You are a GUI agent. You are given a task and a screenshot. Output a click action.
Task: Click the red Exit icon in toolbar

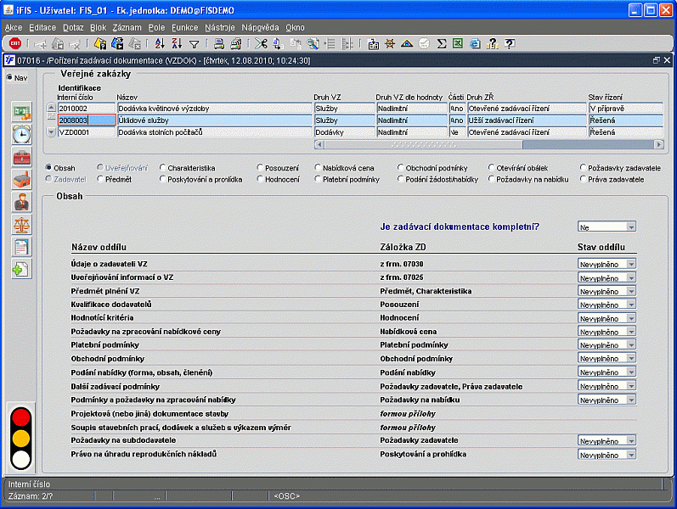[x=15, y=43]
